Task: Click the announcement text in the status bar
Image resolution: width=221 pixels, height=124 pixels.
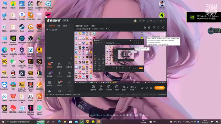Action: coord(64,95)
